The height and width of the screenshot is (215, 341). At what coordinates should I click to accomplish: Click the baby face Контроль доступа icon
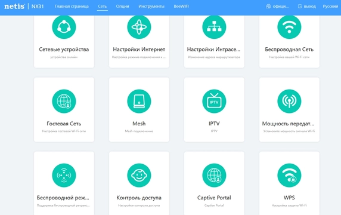pos(139,176)
